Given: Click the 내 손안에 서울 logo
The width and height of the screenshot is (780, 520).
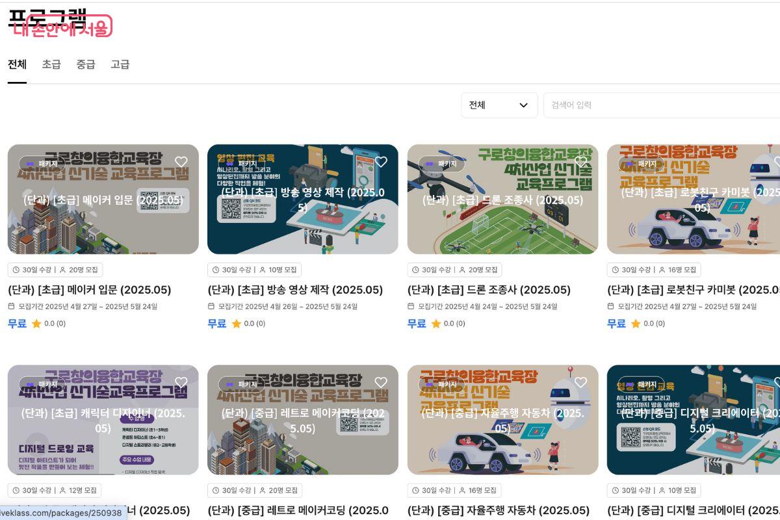Looking at the screenshot, I should click(x=62, y=26).
